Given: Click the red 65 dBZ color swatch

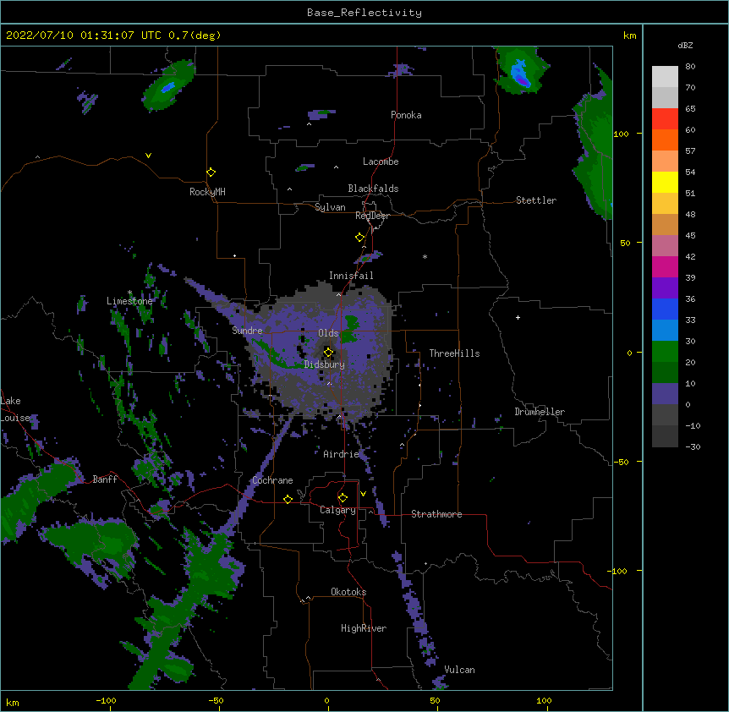Looking at the screenshot, I should (x=665, y=119).
